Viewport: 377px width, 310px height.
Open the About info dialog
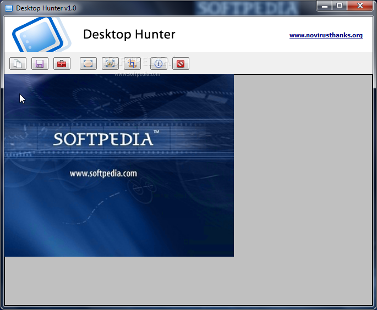159,64
